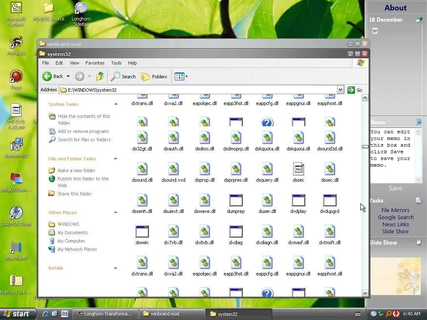
Task: Select the duser.dll file icon
Action: 267,200
